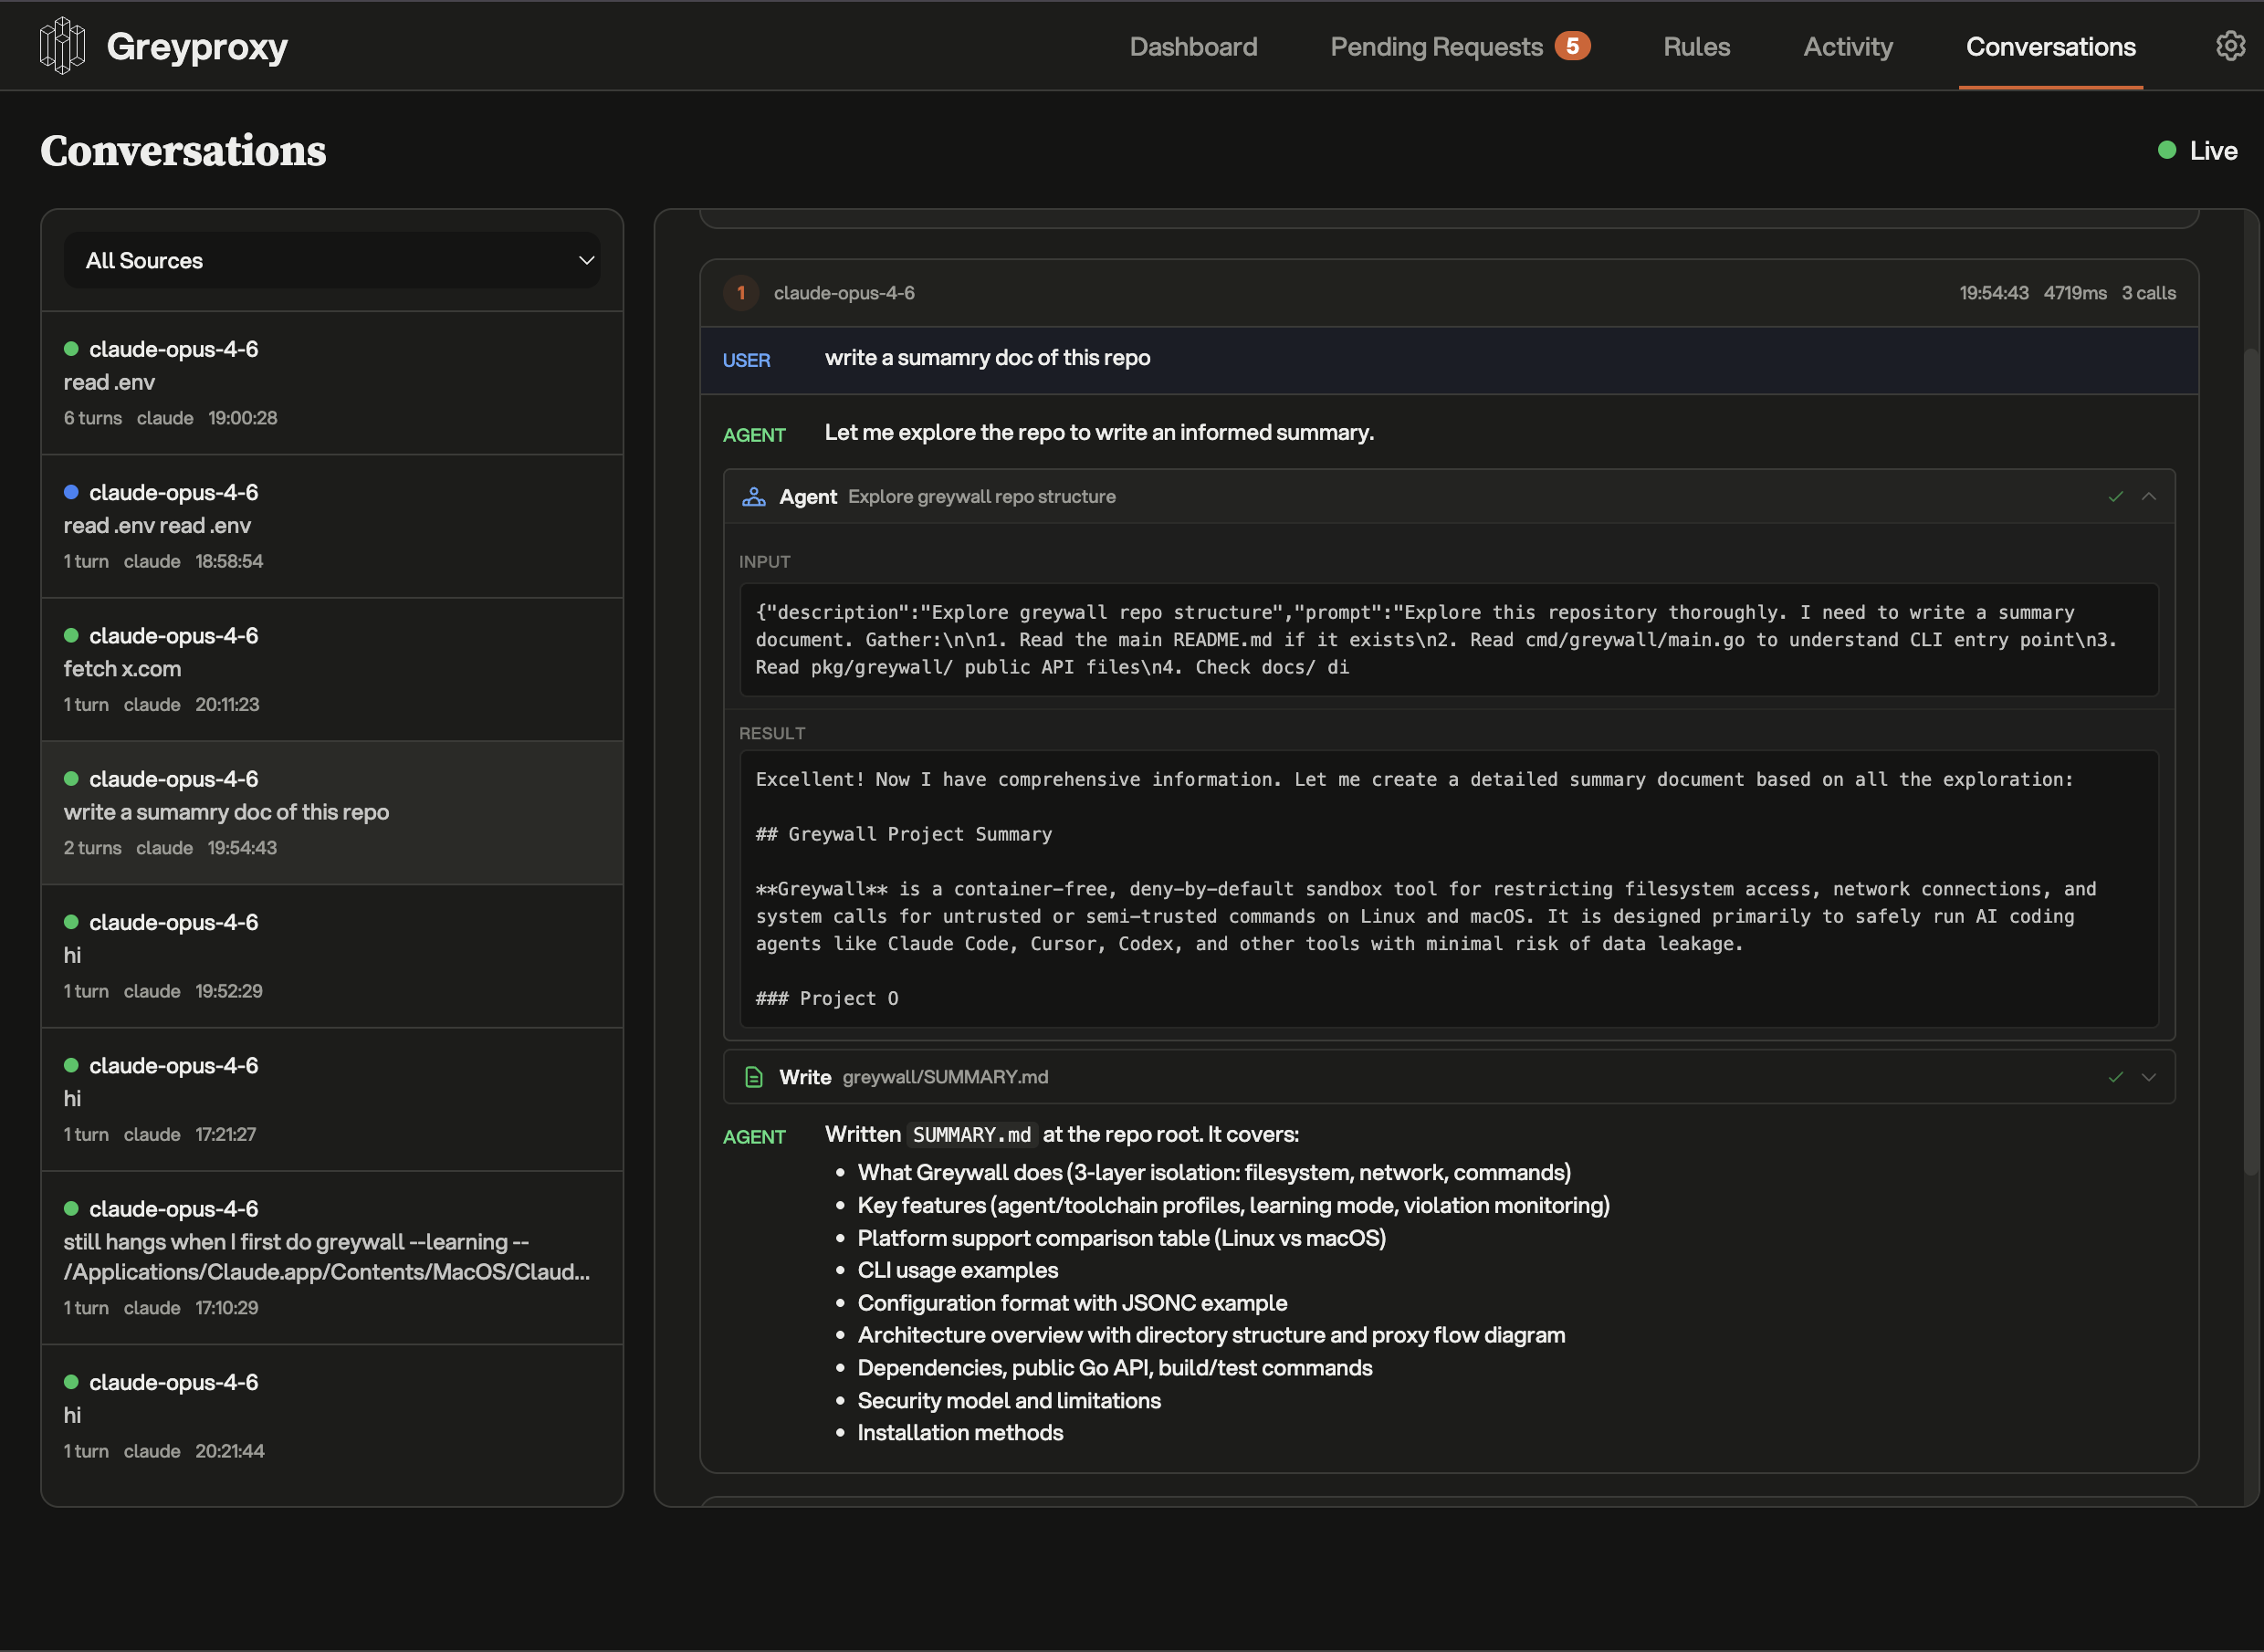Collapse the Agent Explore greywall tool call

[2149, 497]
